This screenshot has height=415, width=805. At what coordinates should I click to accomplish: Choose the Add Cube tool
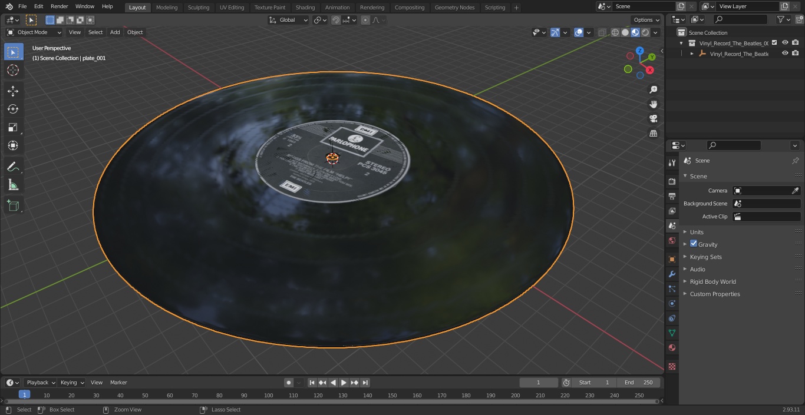point(13,205)
